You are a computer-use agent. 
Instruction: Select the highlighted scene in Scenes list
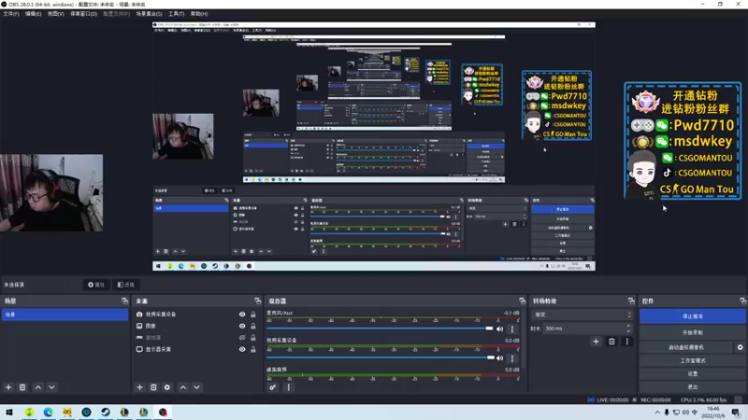tap(65, 315)
